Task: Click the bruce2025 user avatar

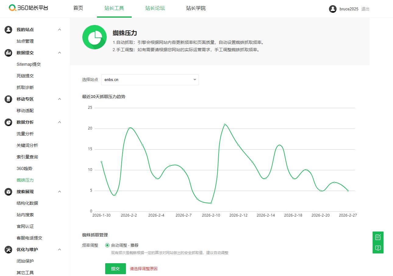Action: coord(333,9)
